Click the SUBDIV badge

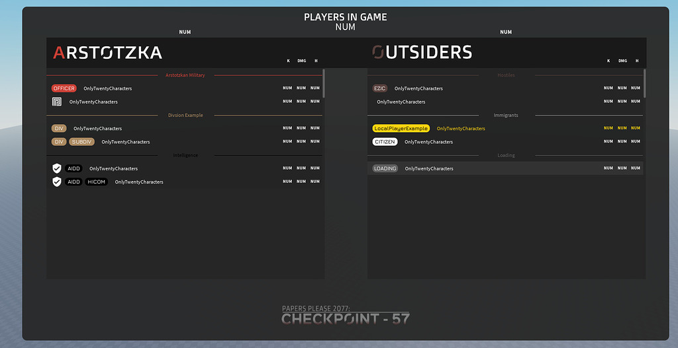pos(81,142)
